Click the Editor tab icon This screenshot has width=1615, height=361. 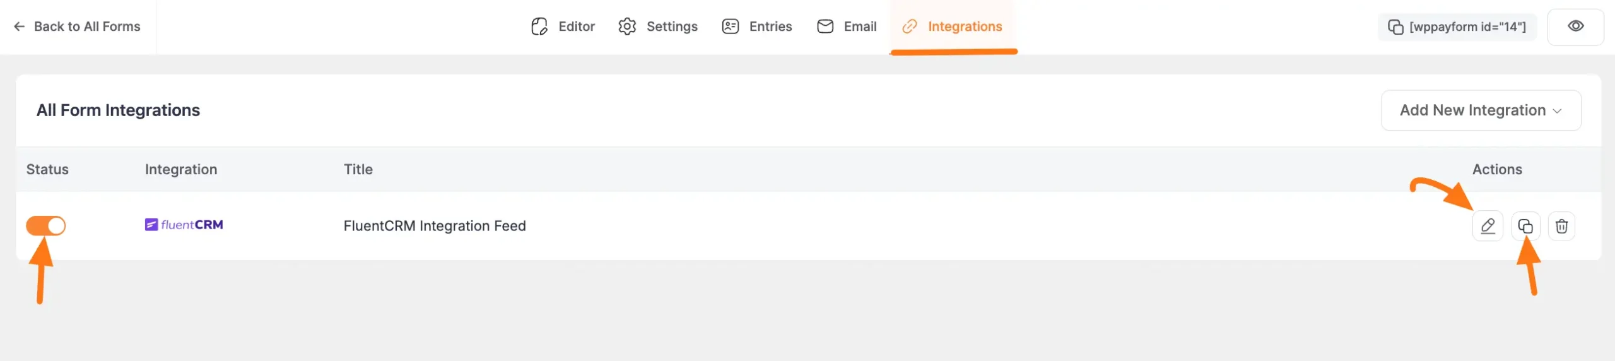pos(539,27)
